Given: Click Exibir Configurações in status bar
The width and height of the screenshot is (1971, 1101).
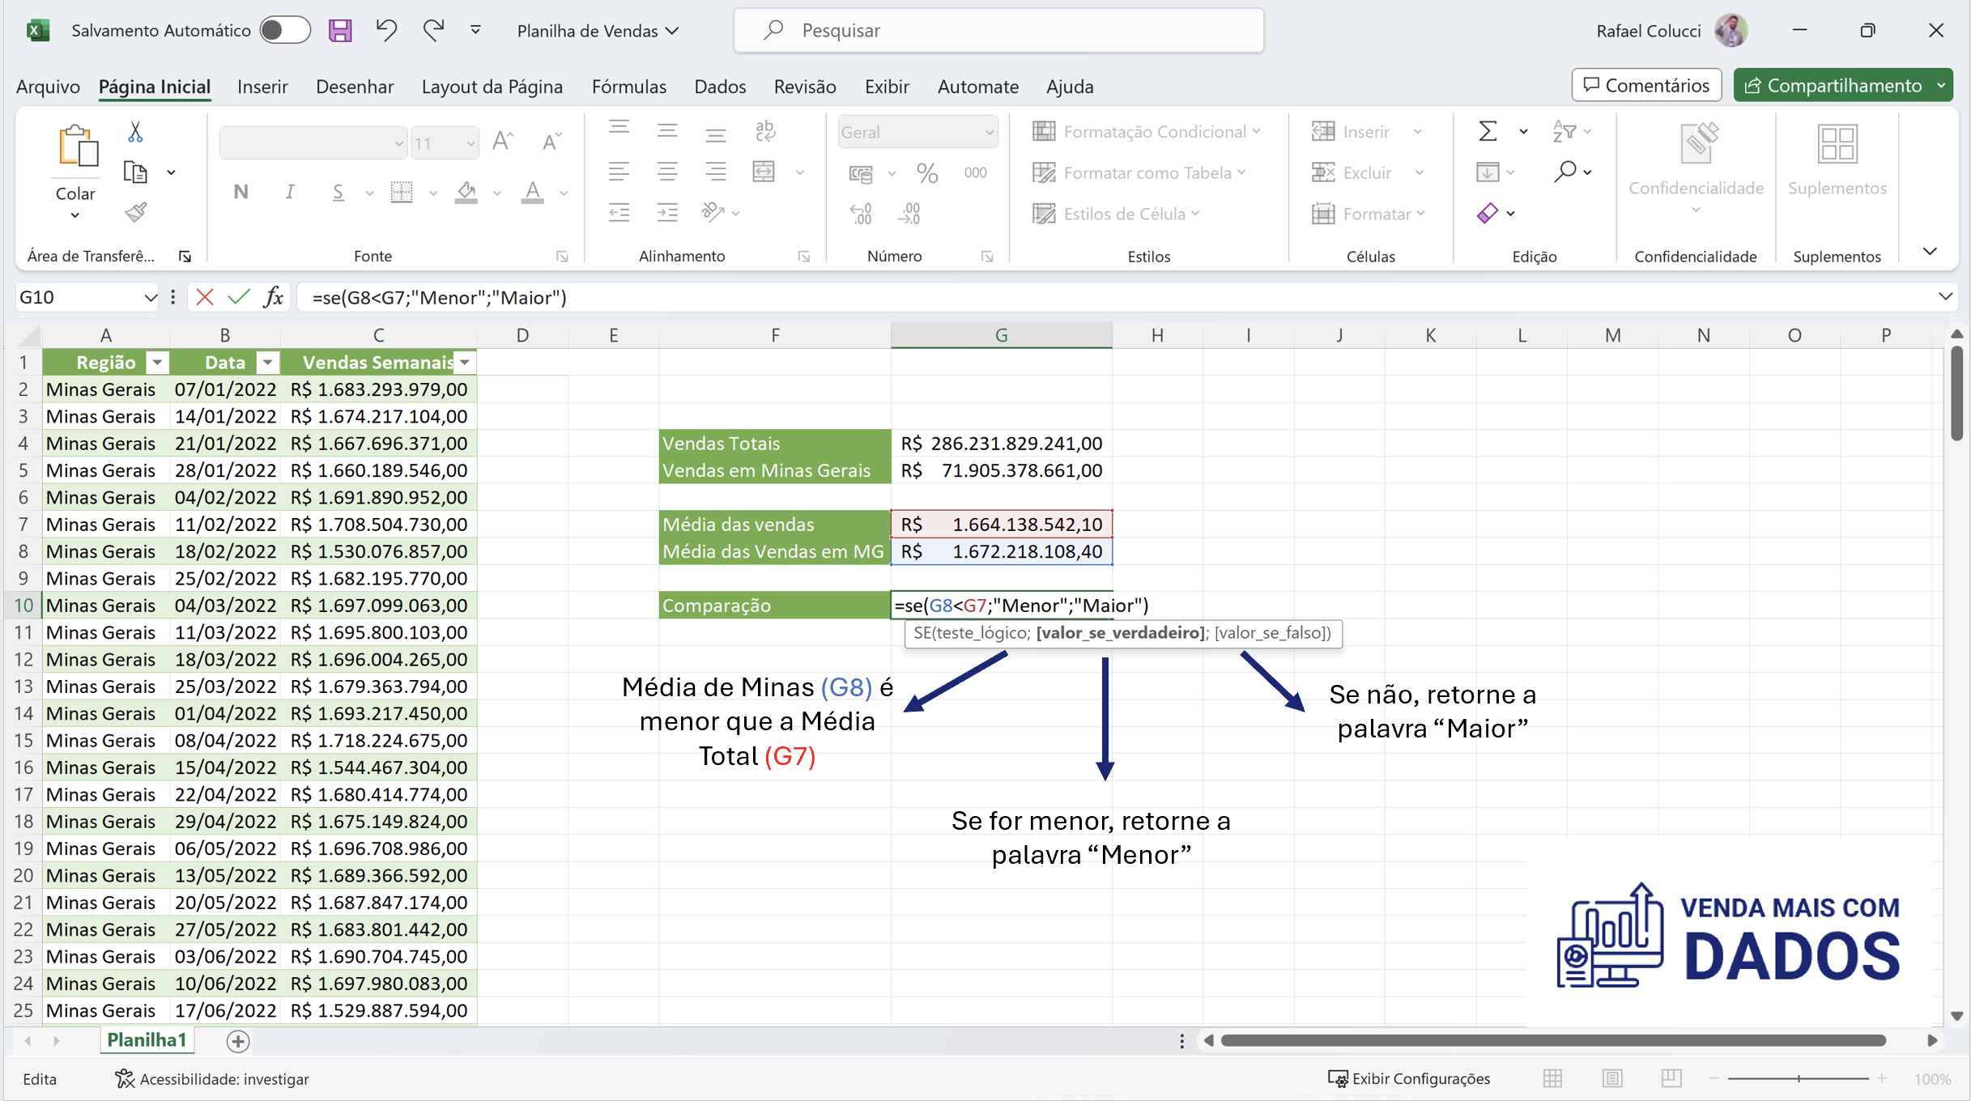Looking at the screenshot, I should tap(1409, 1079).
